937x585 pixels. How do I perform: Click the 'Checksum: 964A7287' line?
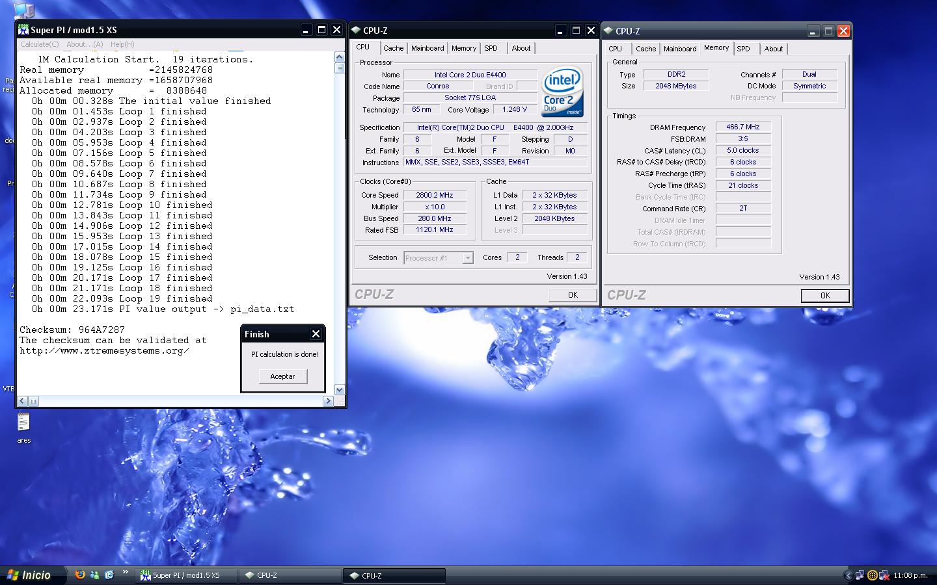(x=72, y=330)
